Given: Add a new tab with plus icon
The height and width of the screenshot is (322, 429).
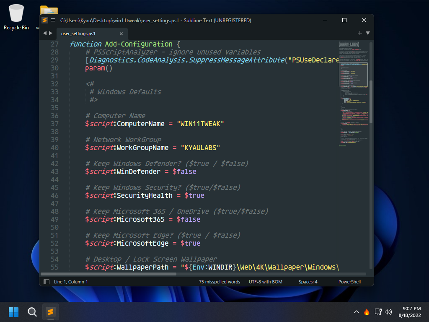Looking at the screenshot, I should (360, 33).
